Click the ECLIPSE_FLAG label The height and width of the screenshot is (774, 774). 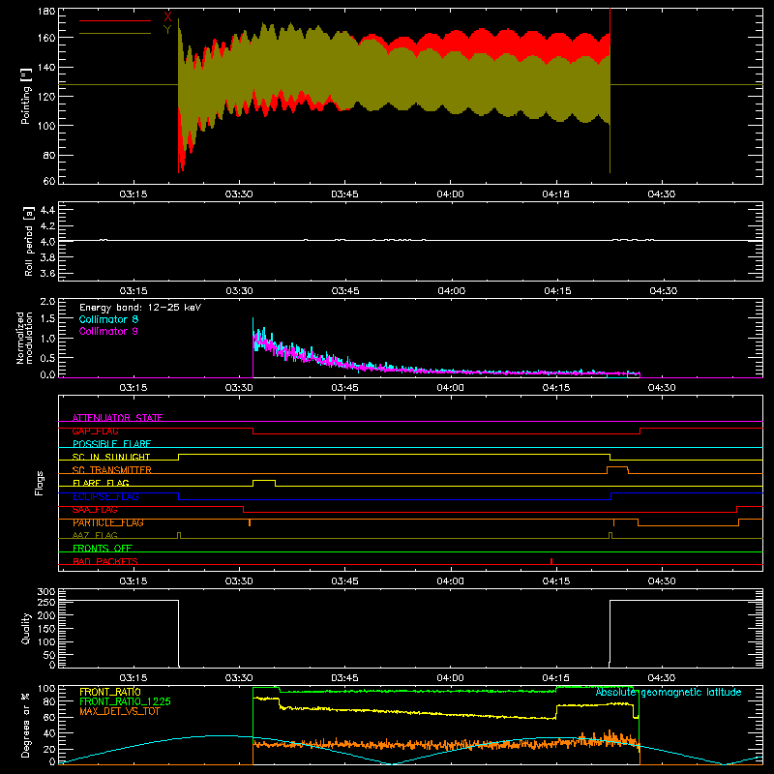[x=105, y=496]
